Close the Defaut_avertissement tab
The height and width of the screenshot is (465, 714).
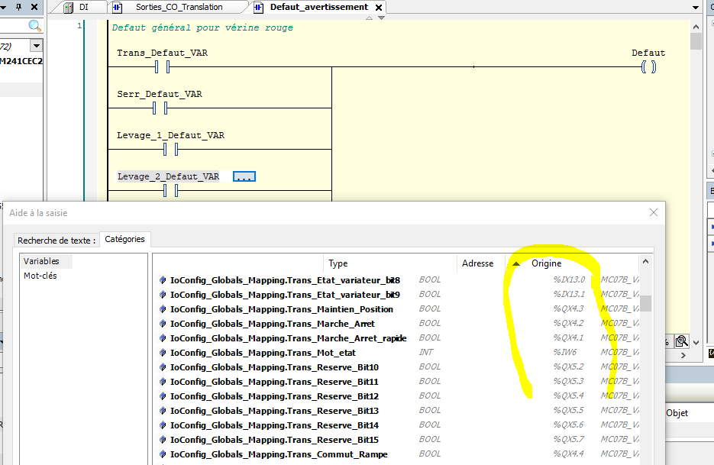point(379,8)
